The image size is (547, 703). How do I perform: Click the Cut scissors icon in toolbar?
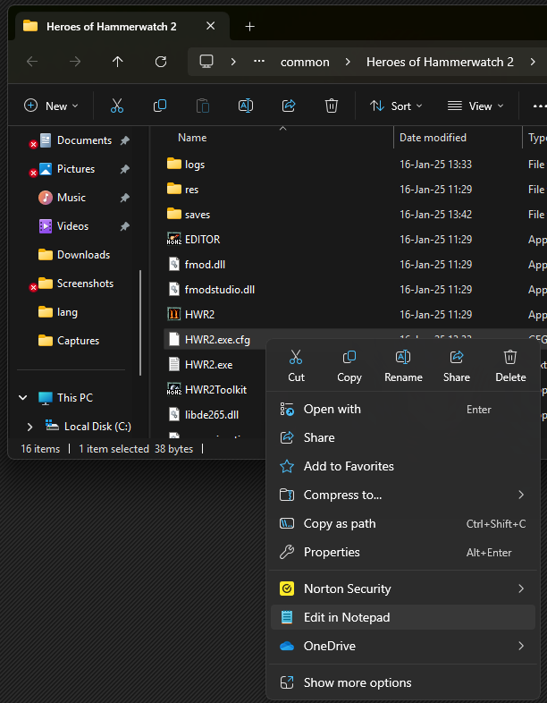point(117,106)
